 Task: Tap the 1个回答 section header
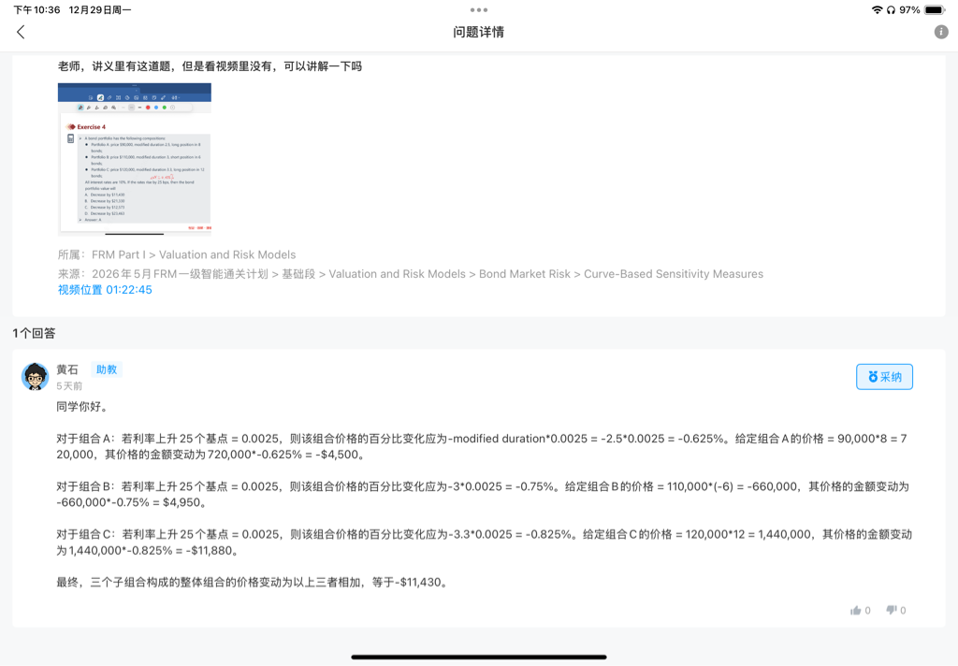[34, 333]
